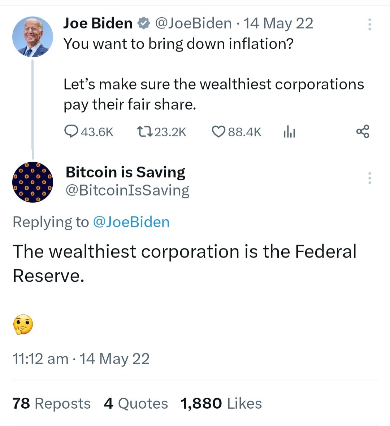Like Joe Biden's tweet with the heart icon
This screenshot has height=426, width=390.
218,132
